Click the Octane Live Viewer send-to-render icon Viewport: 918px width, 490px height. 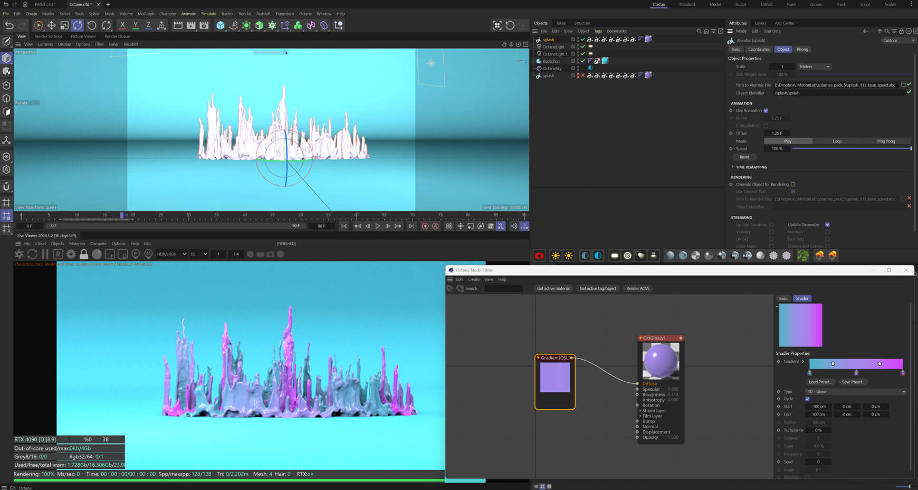[20, 254]
